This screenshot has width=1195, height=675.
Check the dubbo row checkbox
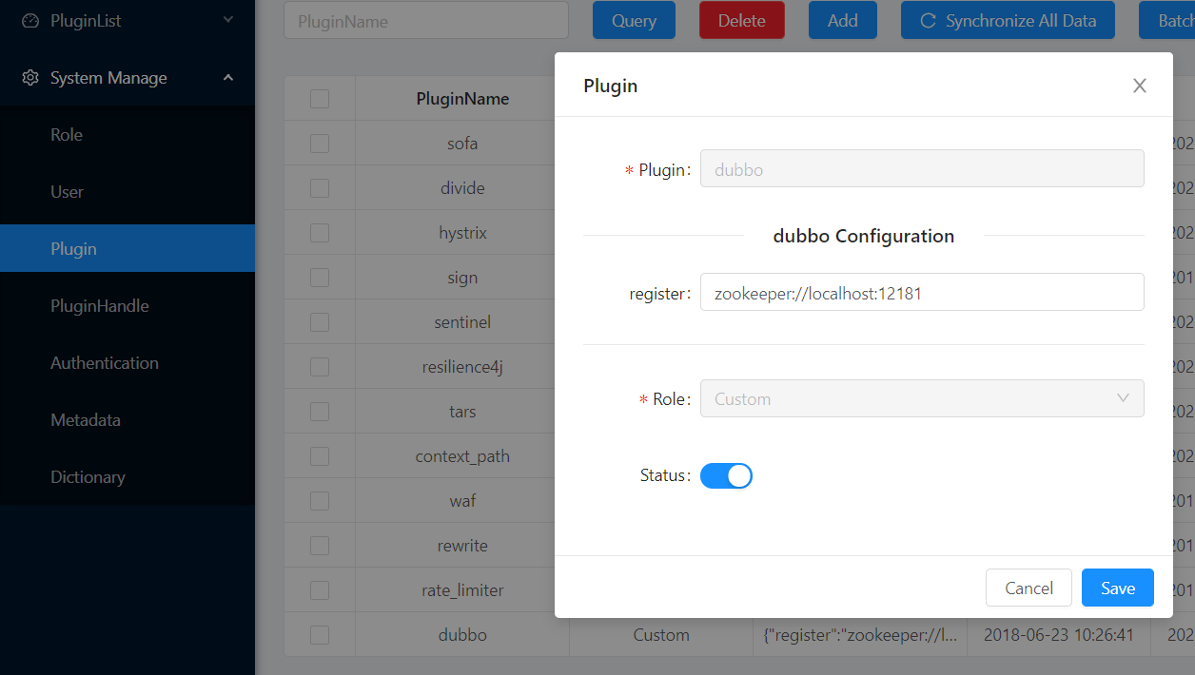(x=320, y=635)
